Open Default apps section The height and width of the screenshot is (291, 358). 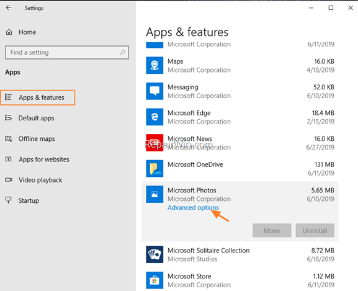click(37, 118)
